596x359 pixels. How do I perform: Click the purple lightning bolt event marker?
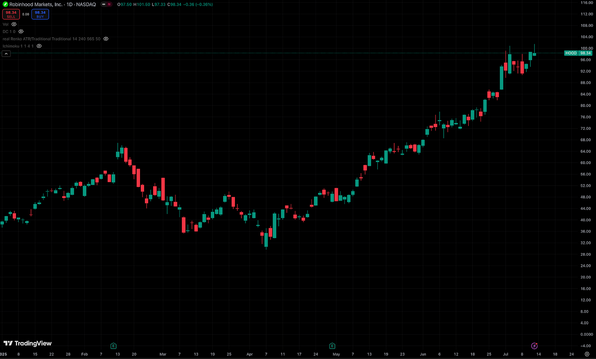pos(534,346)
